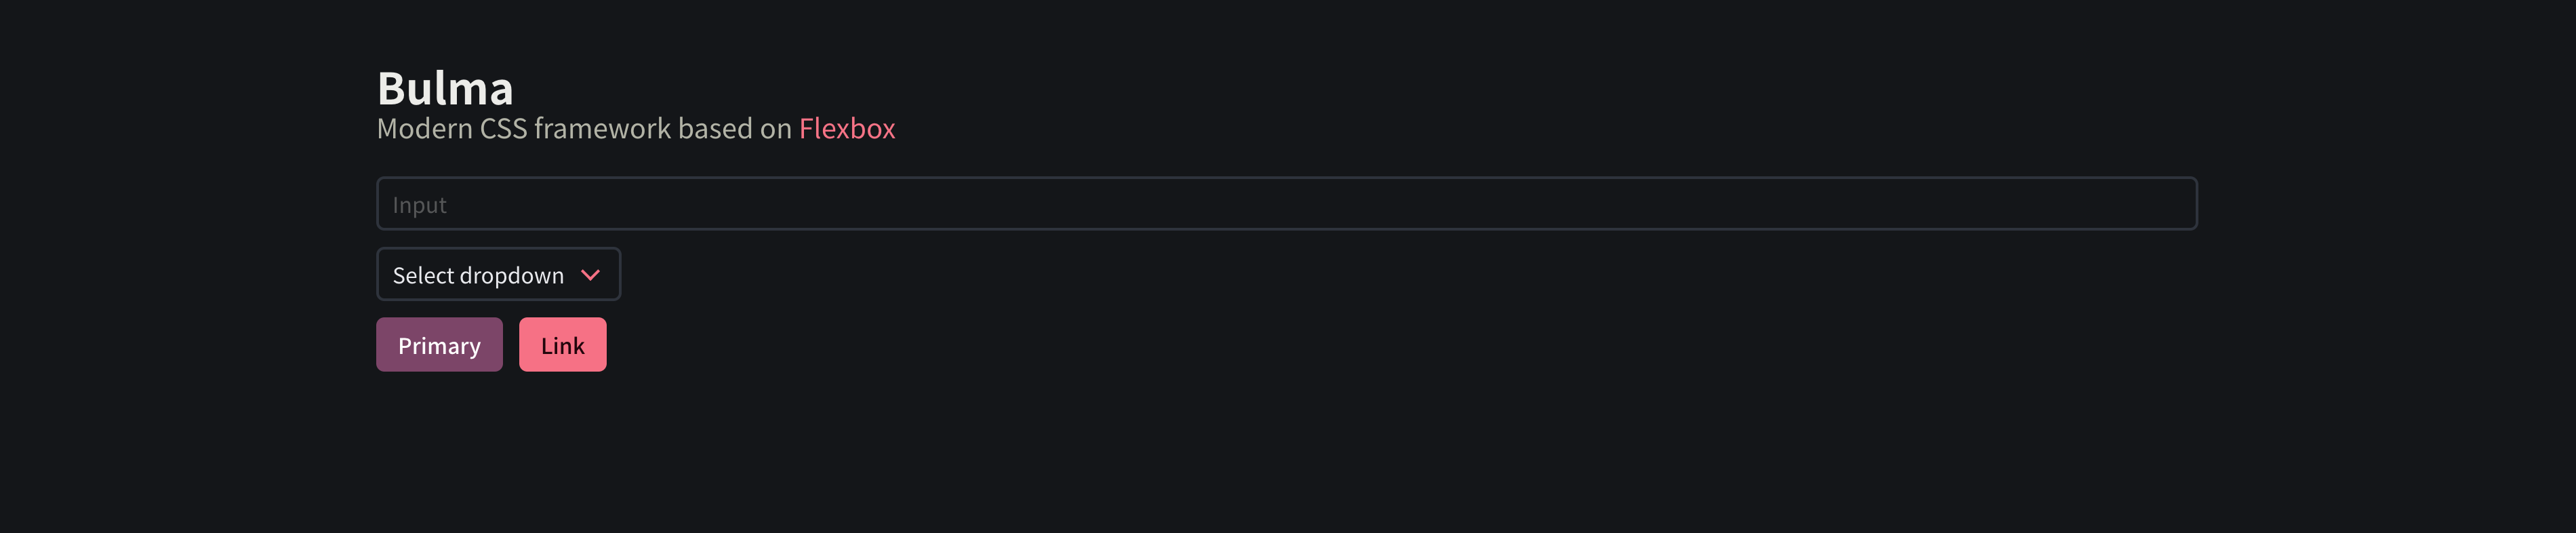Click the 'based on' subtitle text
This screenshot has height=533, width=2576.
coord(734,128)
